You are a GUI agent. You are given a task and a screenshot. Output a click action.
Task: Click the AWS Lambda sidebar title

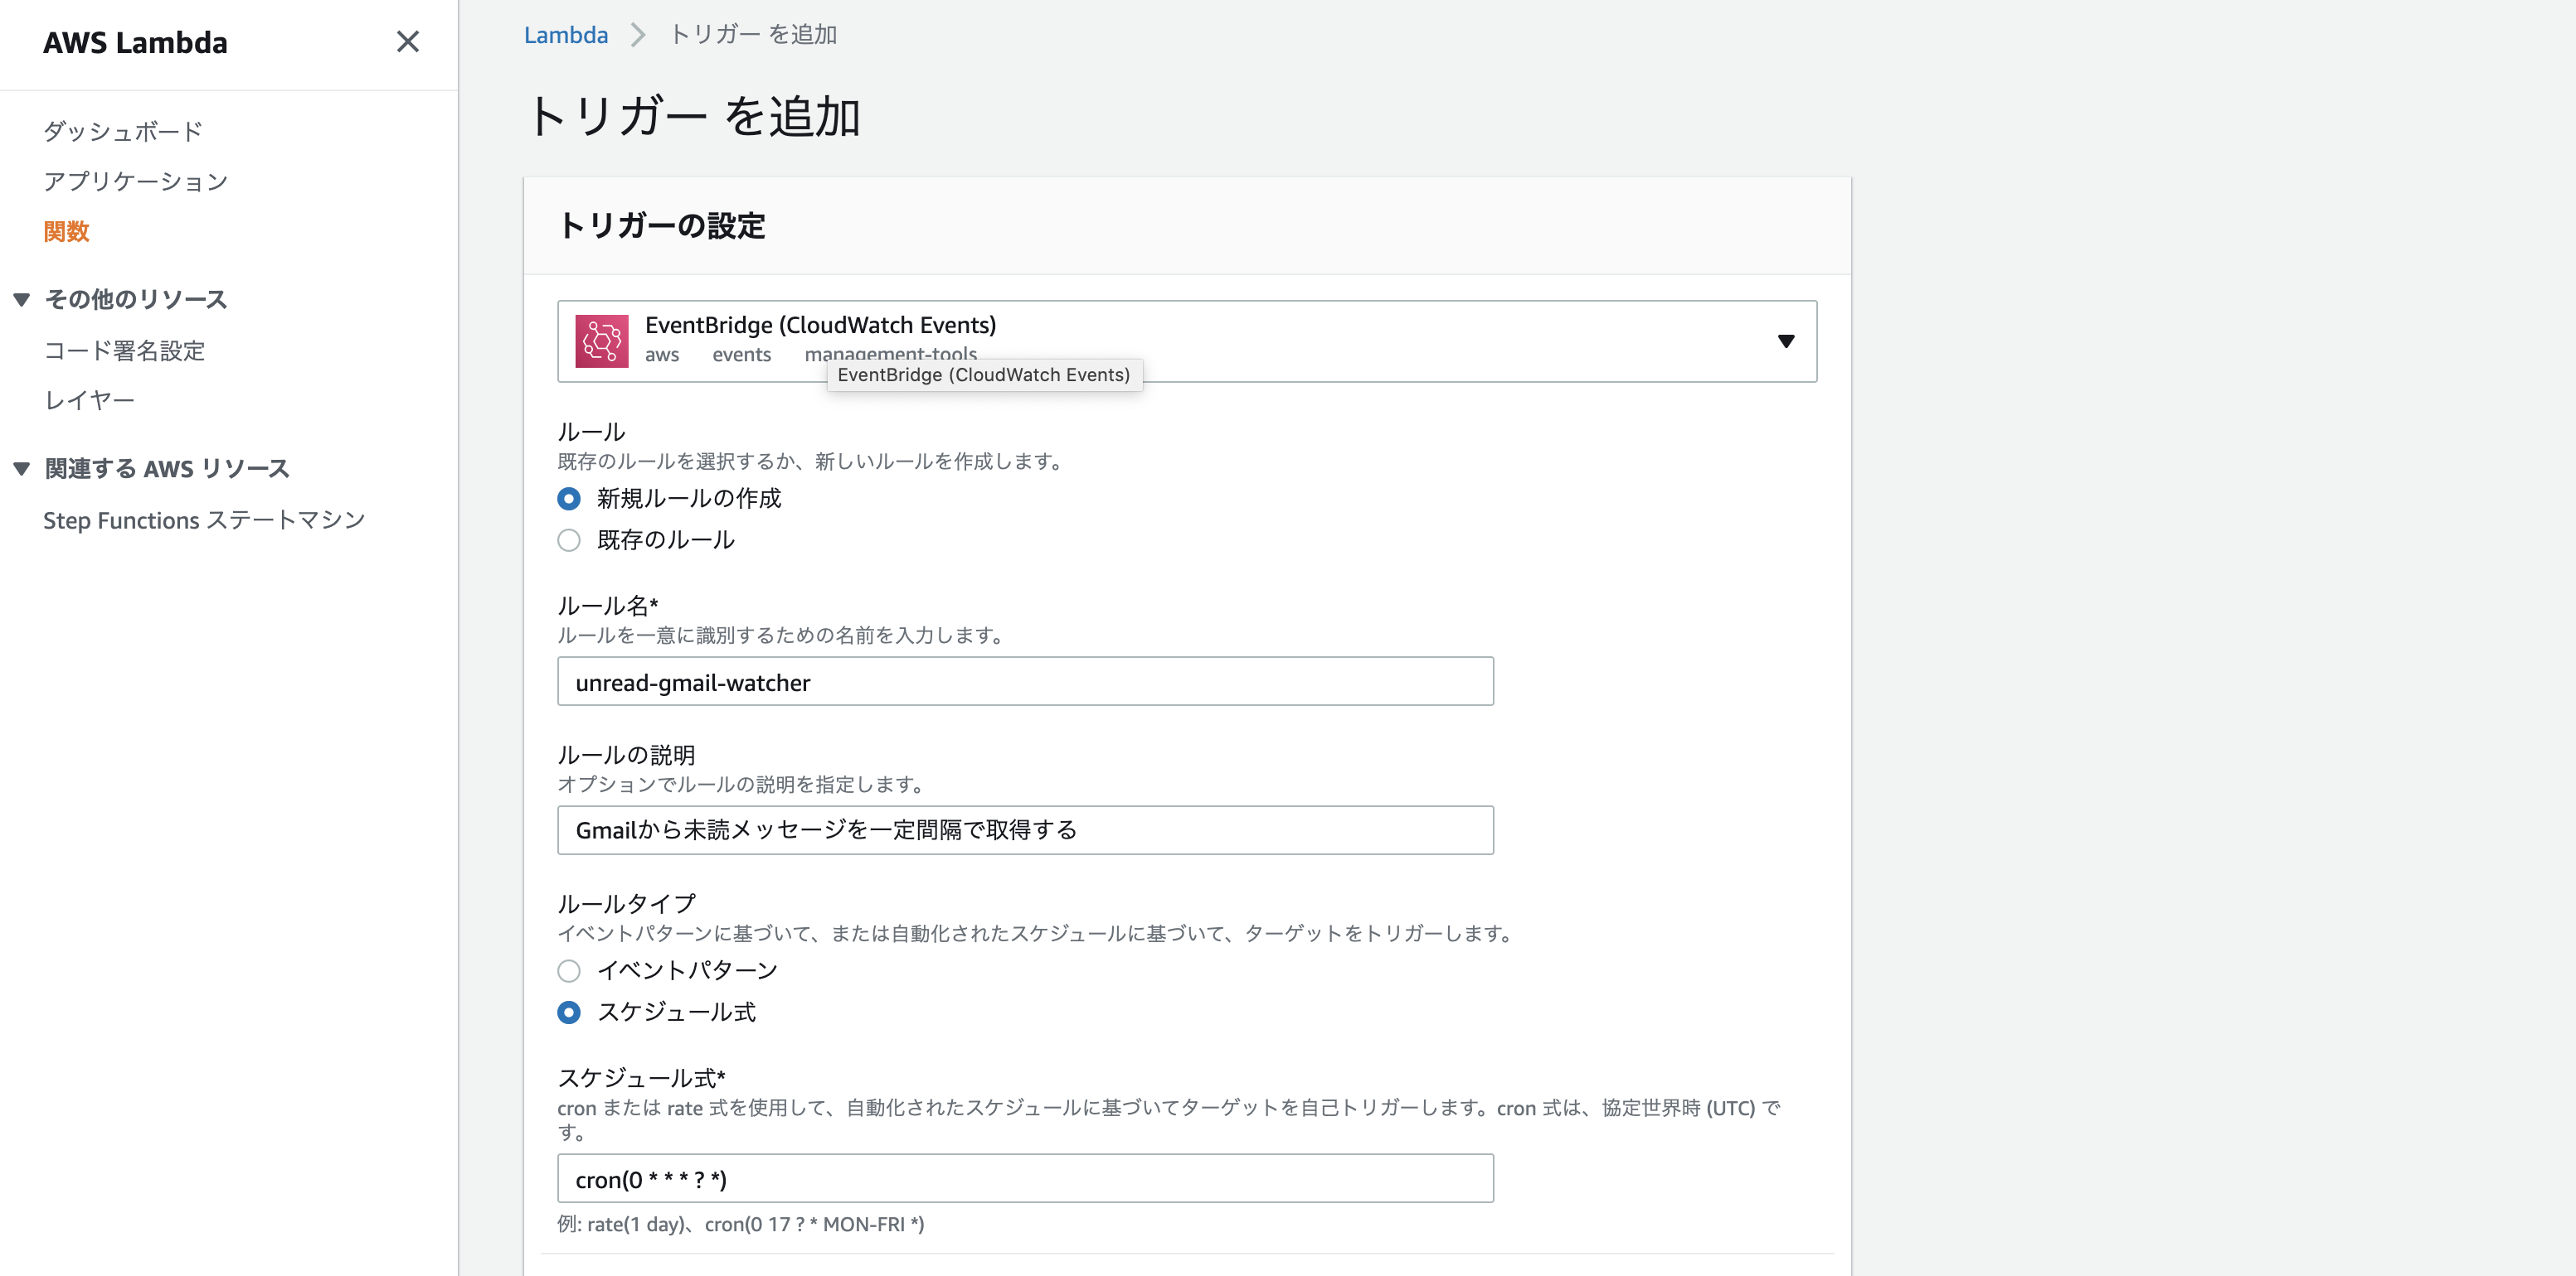[135, 43]
